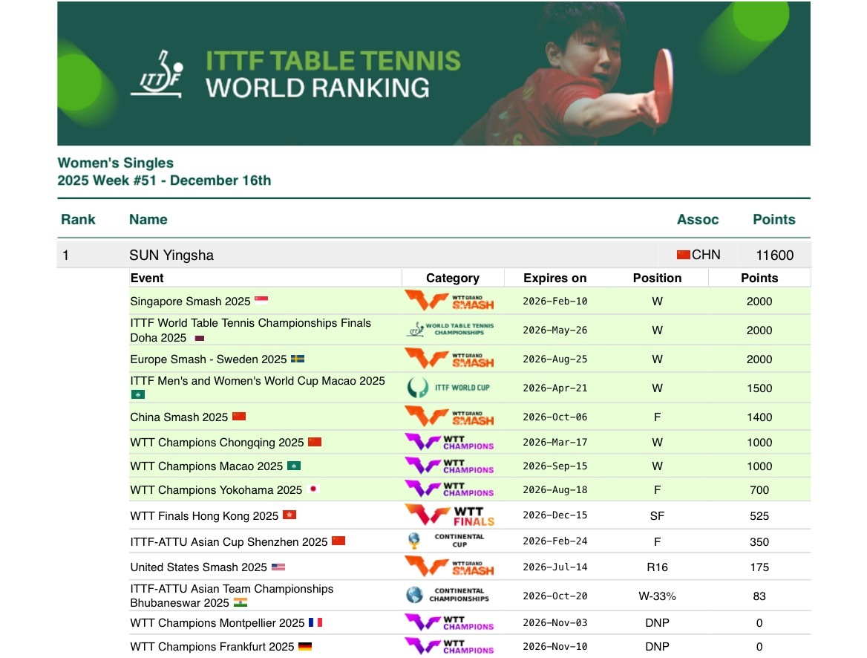Click the Position column header
867x658 pixels.
(658, 278)
